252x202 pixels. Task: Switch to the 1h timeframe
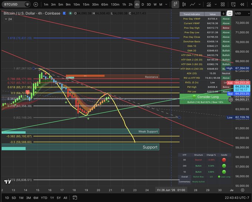(x=124, y=4)
